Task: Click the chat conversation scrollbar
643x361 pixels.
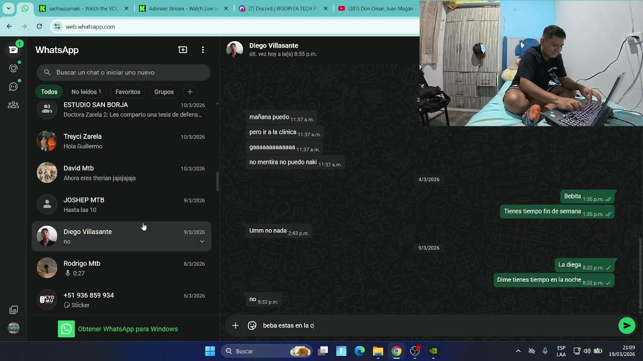Action: [x=640, y=273]
